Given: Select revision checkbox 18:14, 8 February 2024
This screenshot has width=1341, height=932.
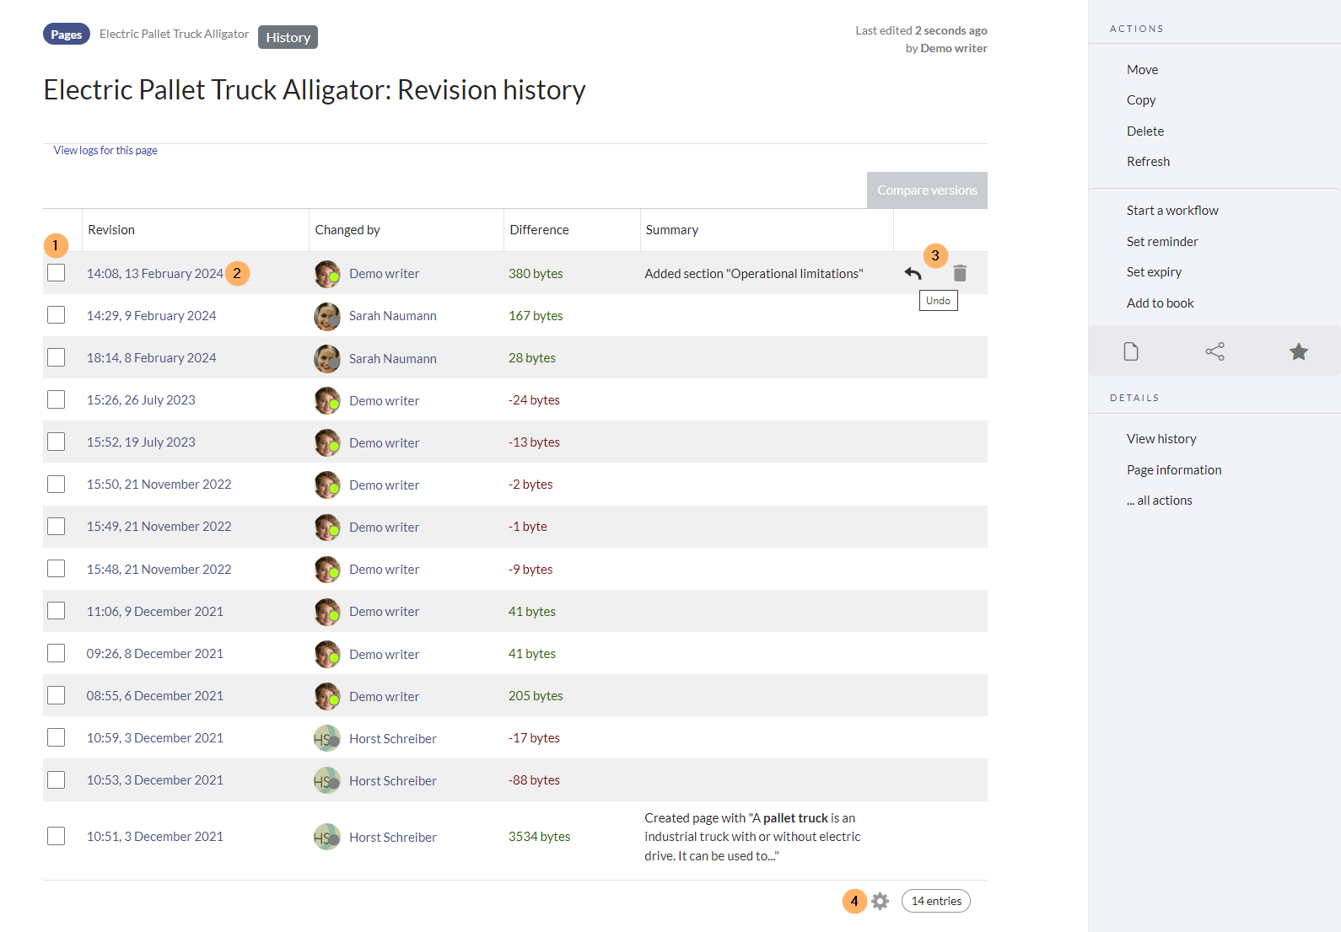Looking at the screenshot, I should (x=57, y=357).
